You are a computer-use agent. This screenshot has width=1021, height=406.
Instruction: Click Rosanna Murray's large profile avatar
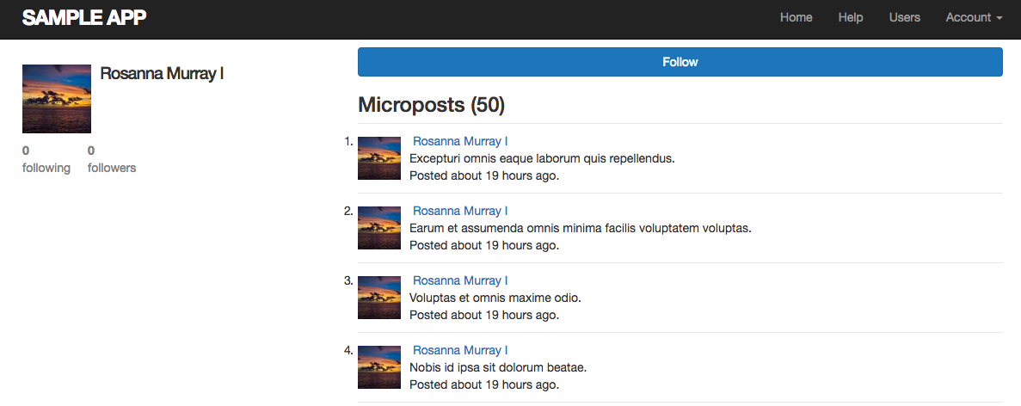coord(57,99)
